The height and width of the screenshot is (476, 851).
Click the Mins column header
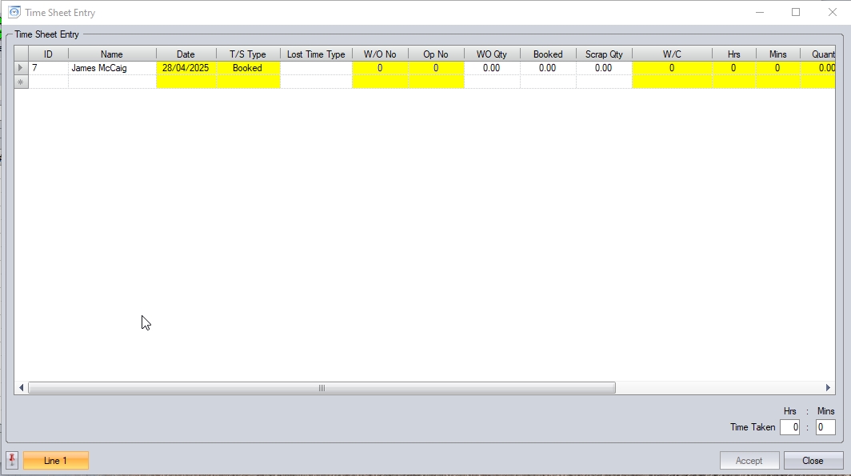(x=777, y=54)
